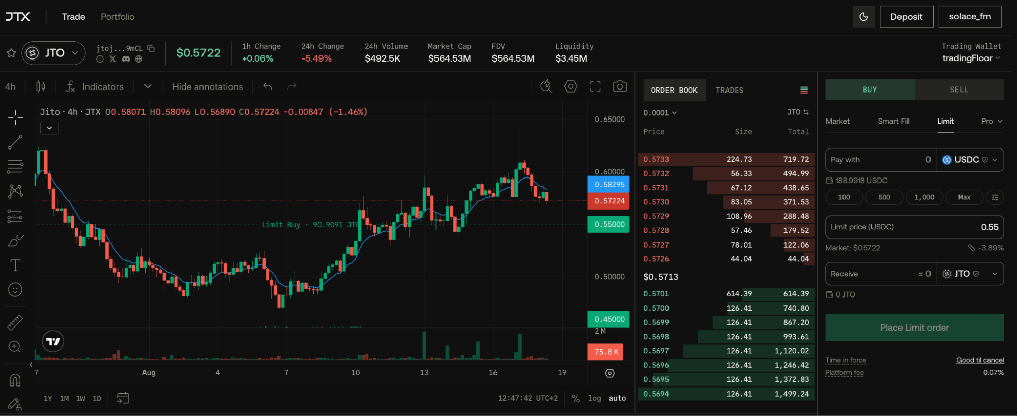Undo last chart action
This screenshot has width=1017, height=416.
[x=268, y=86]
